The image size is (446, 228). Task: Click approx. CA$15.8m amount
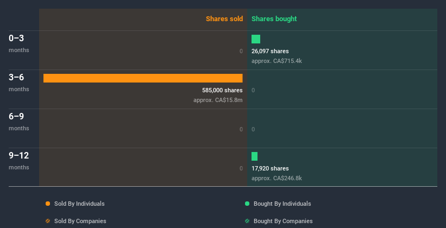(x=218, y=100)
